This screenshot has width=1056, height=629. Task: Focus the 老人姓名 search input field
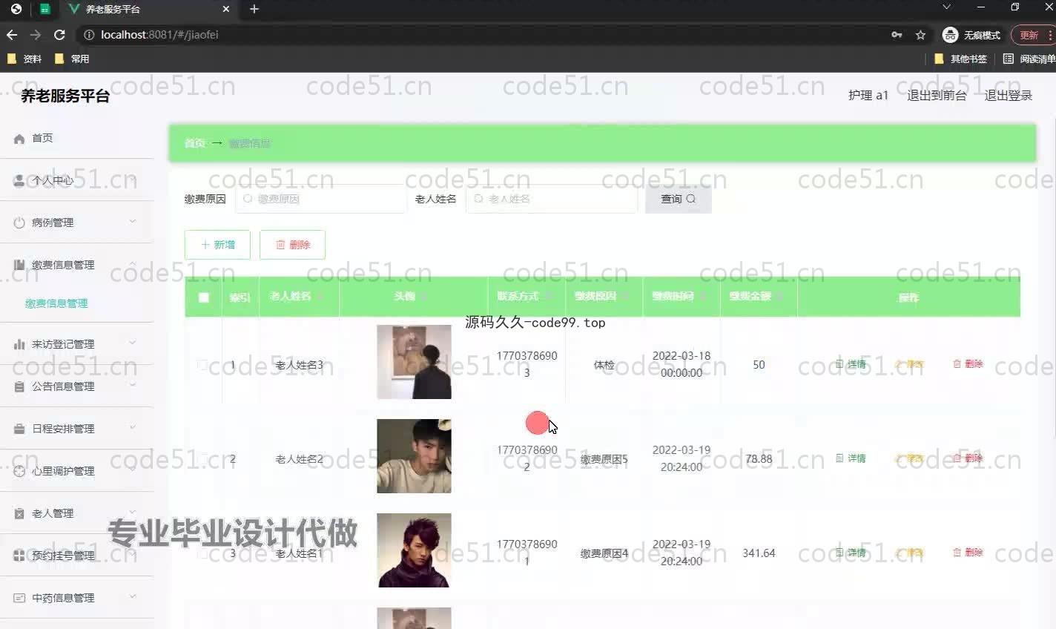(552, 199)
